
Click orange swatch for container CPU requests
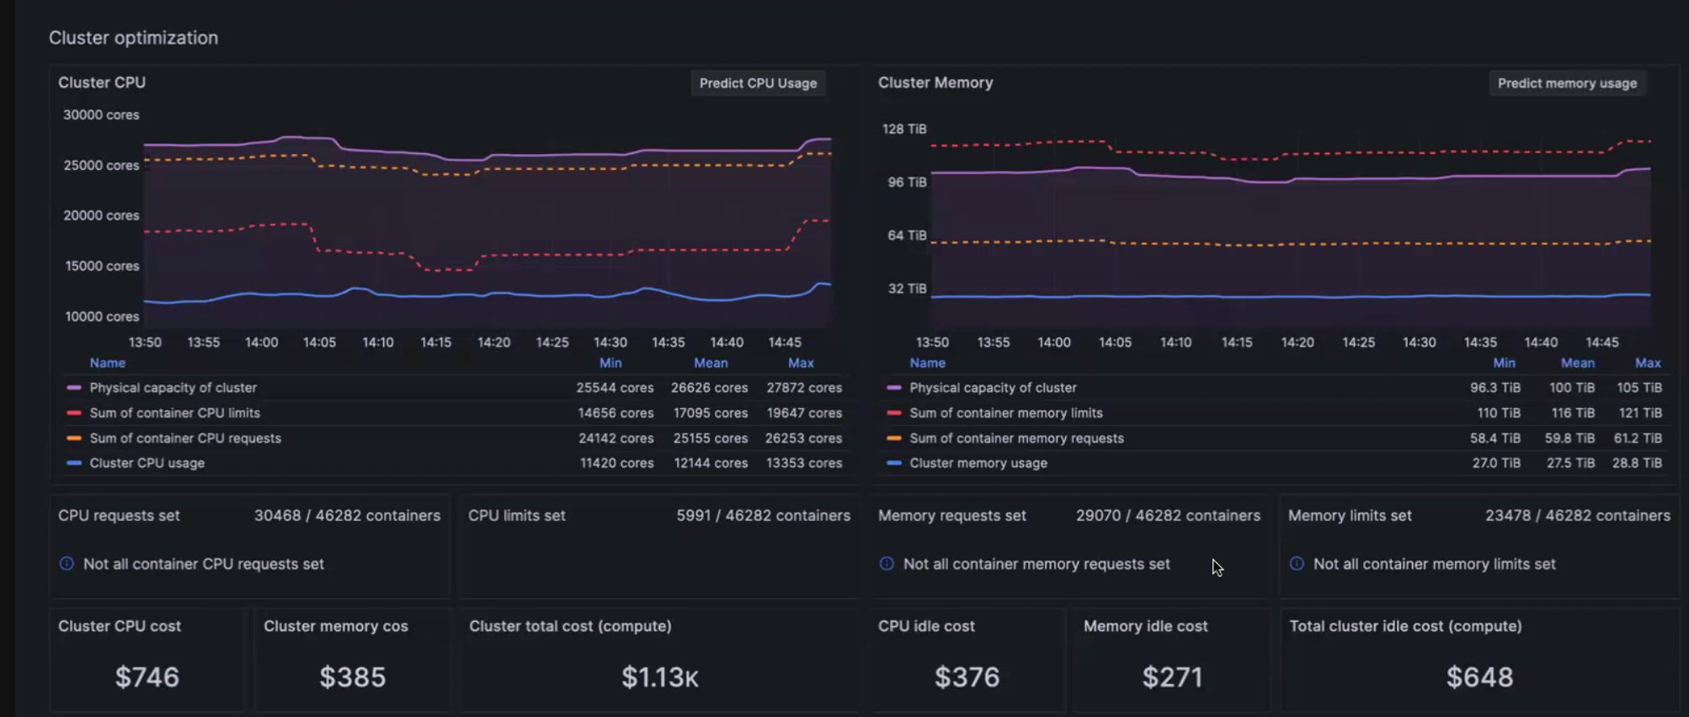74,438
